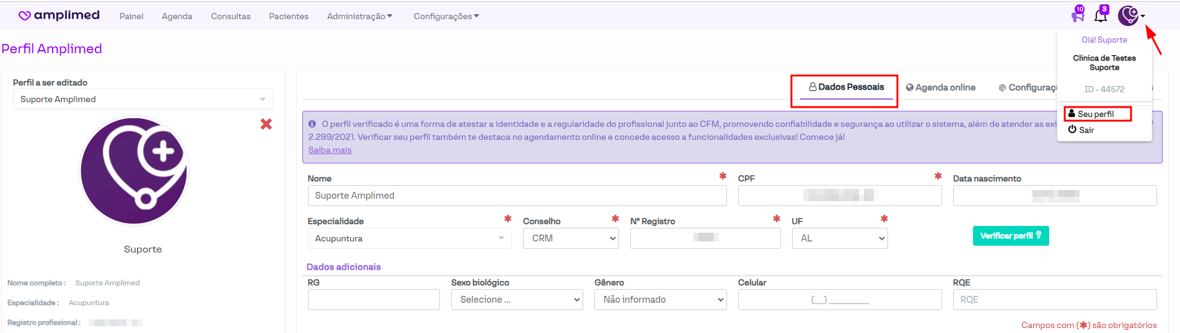Open the Conselho CRM dropdown
Screen dimensions: 1180x333
click(x=571, y=238)
